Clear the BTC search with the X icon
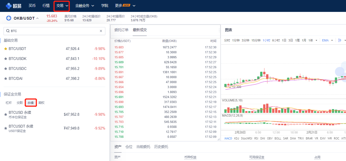 point(101,31)
